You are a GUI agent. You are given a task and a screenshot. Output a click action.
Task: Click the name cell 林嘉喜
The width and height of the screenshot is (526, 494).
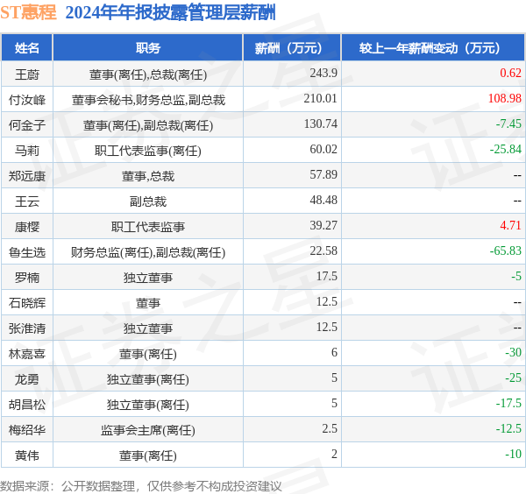[x=27, y=354]
